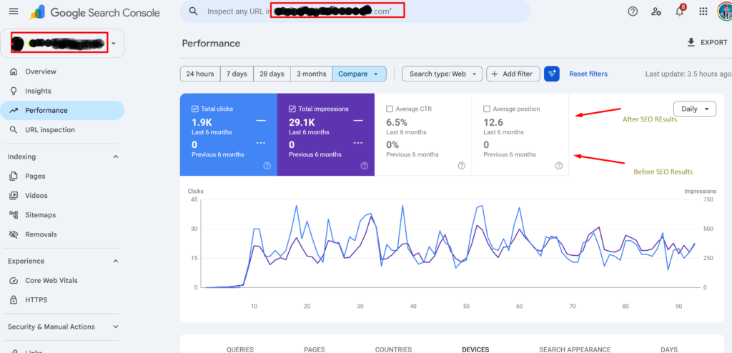Click the Inspect any URL search field

click(x=355, y=11)
